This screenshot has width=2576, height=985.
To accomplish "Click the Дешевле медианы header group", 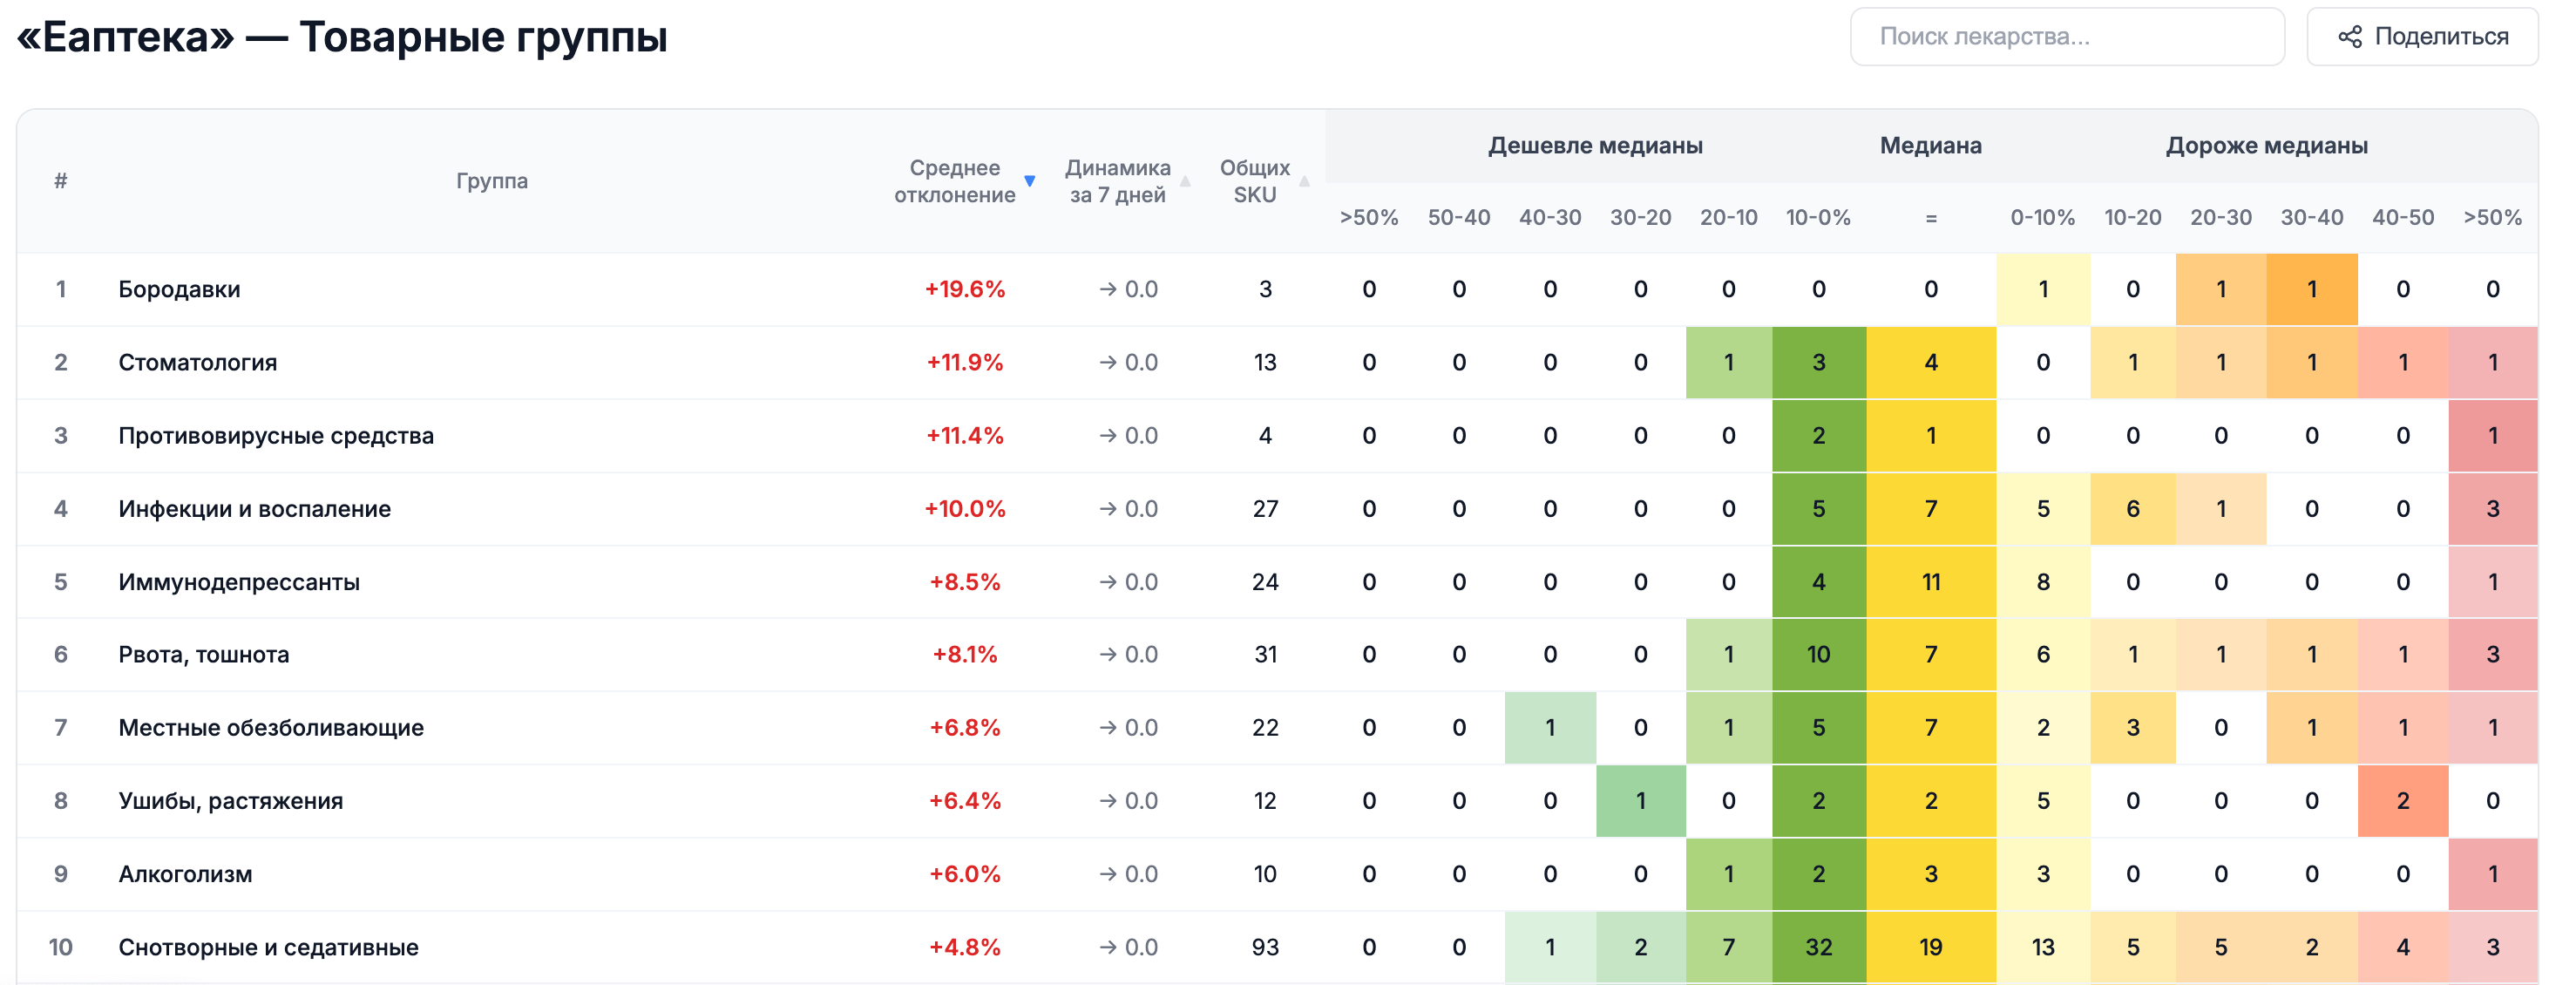I will tap(1594, 145).
